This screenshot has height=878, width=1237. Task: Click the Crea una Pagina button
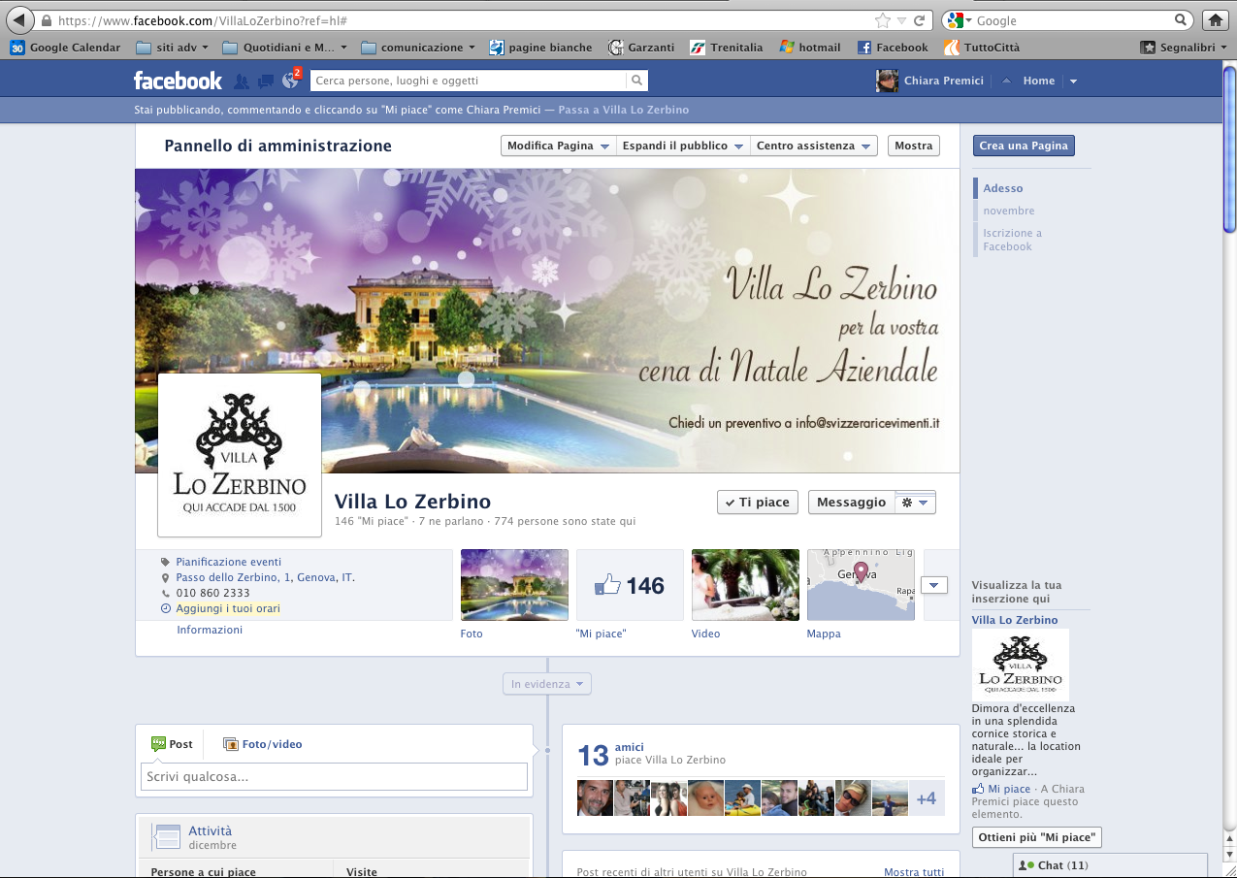(1024, 146)
